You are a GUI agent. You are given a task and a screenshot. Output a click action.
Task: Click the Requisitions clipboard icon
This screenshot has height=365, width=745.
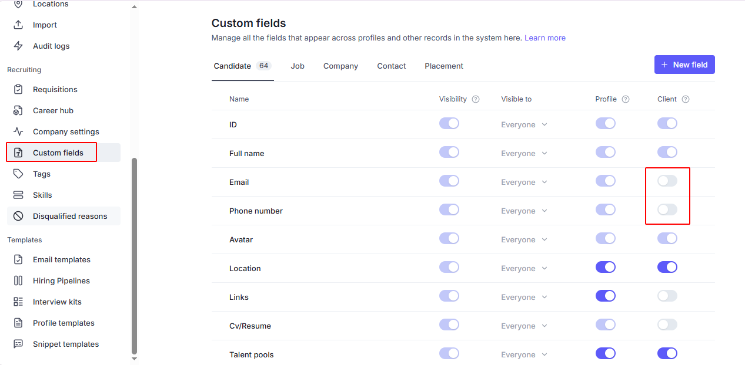pos(18,90)
